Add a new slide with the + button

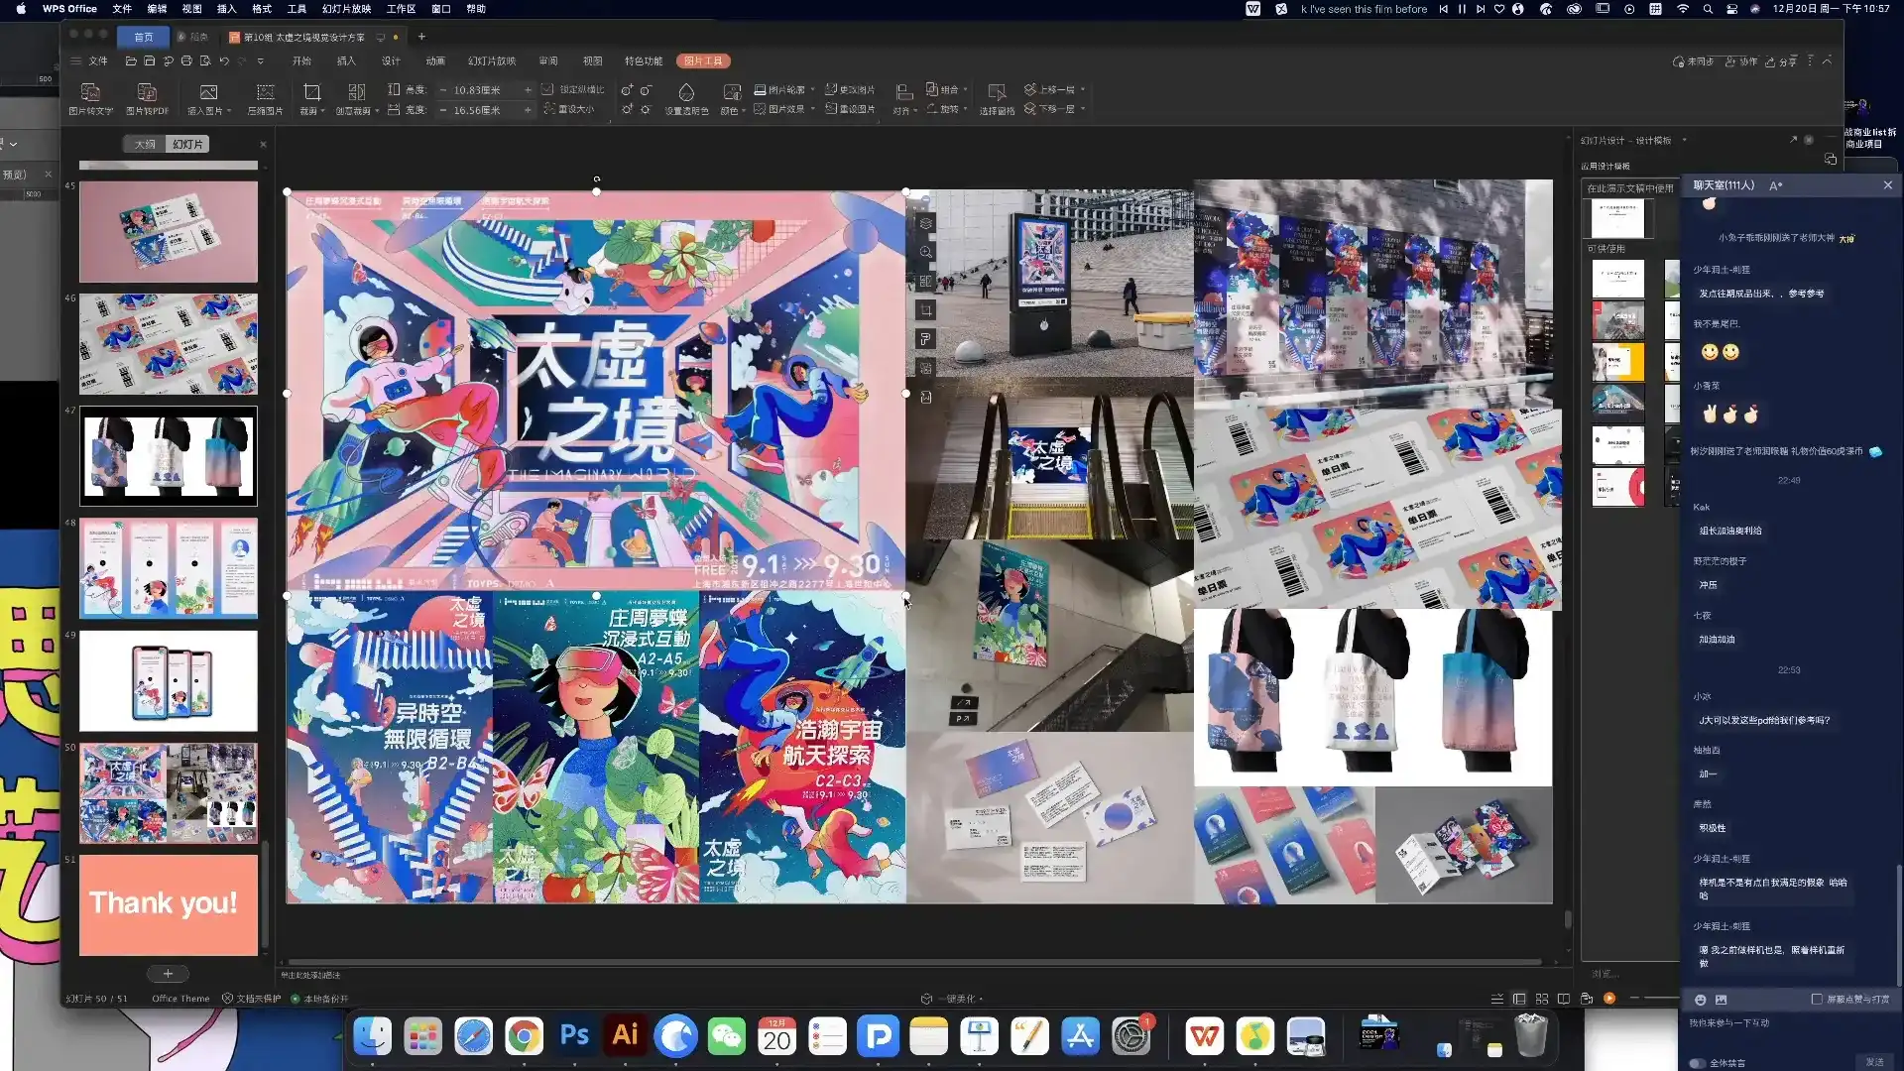[x=168, y=973]
